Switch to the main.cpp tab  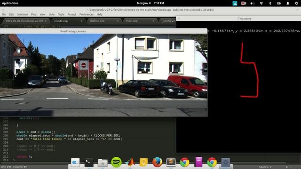(x=132, y=21)
